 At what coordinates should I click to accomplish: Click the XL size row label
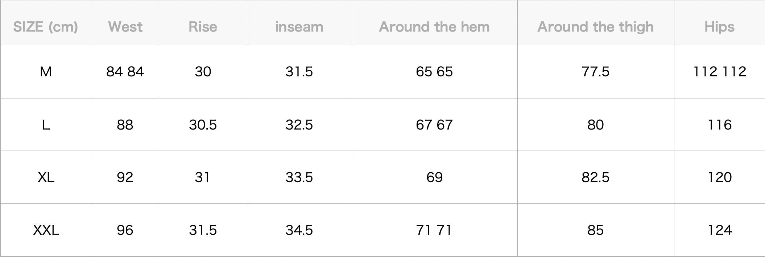[x=46, y=177]
